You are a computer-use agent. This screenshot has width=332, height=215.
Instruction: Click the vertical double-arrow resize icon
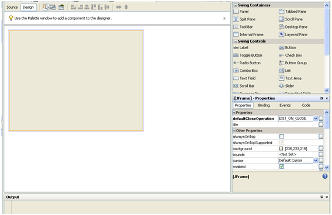(126, 7)
